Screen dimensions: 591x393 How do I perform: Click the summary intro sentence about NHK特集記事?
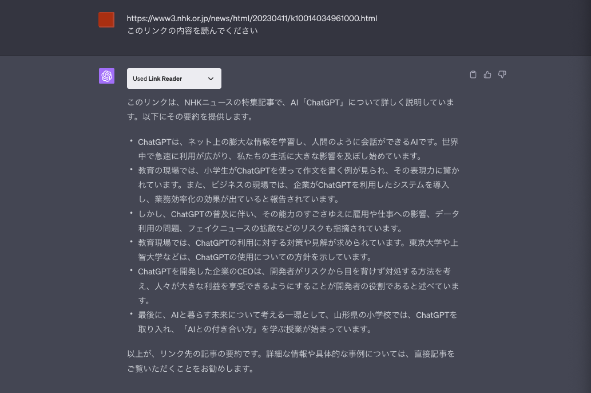(x=290, y=109)
